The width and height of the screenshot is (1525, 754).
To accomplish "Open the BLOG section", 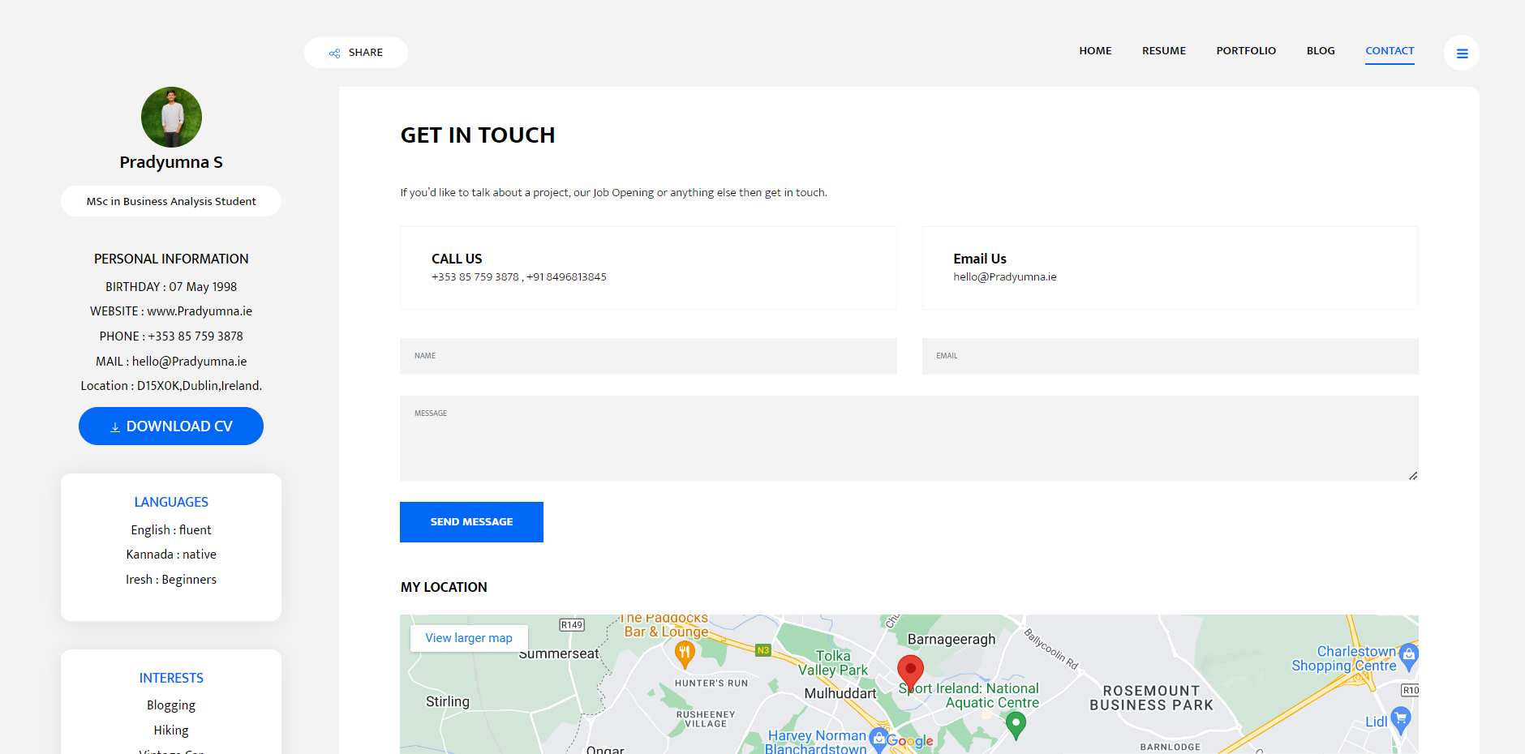I will tap(1321, 50).
